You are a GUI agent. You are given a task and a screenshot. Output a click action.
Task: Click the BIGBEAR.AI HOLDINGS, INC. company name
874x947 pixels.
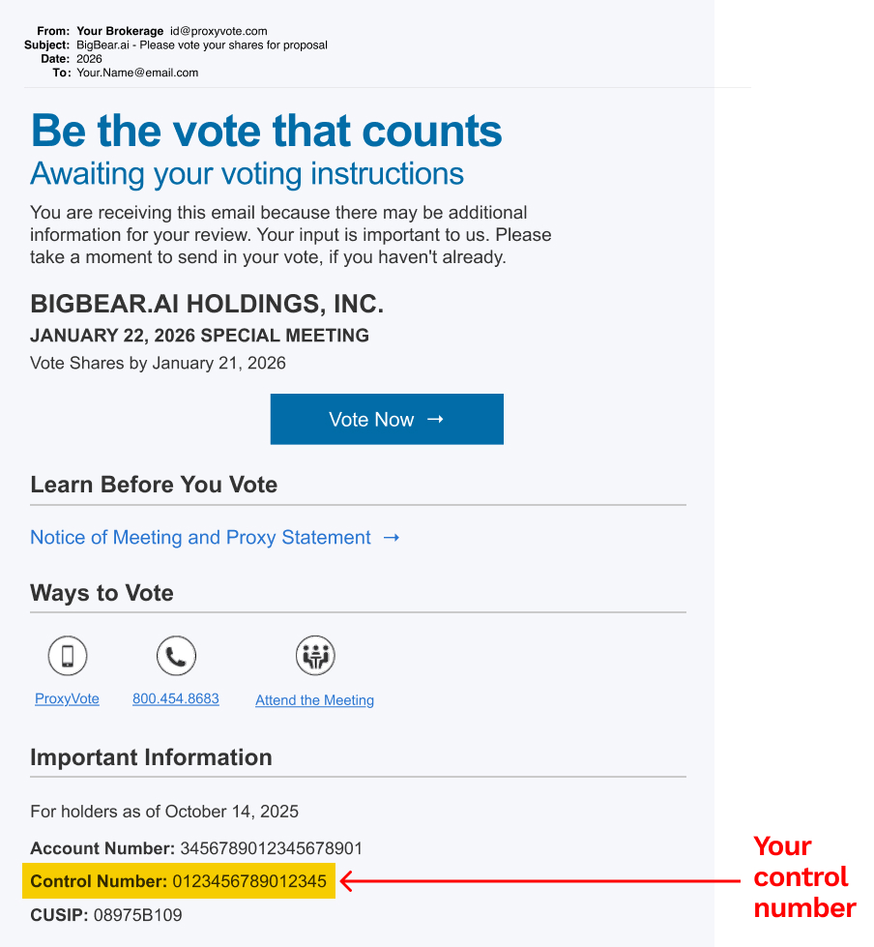tap(207, 304)
